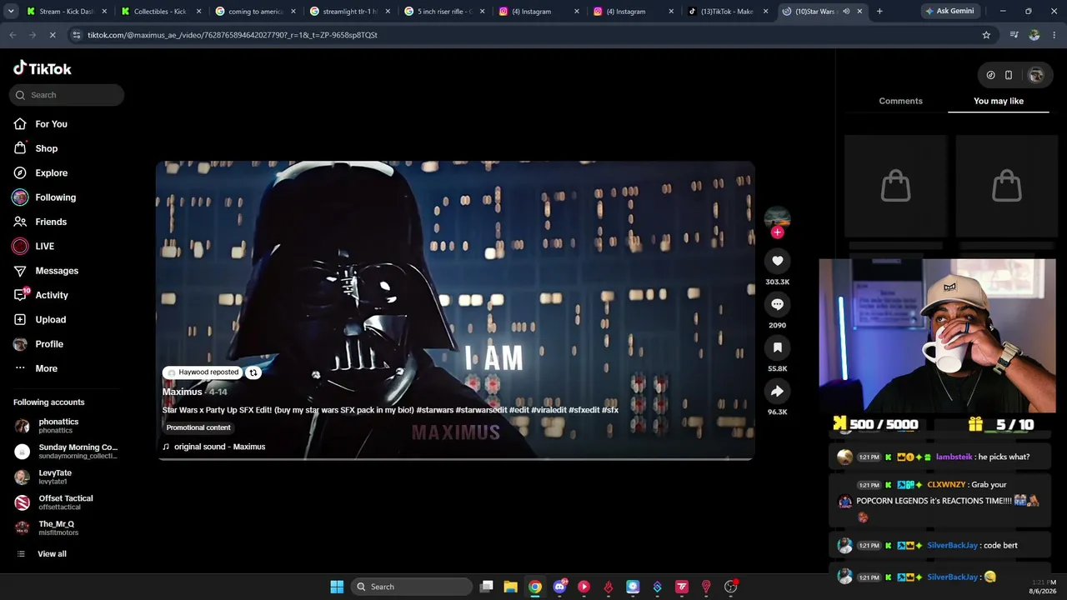
Task: Expand following accounts with View all
Action: click(x=52, y=554)
